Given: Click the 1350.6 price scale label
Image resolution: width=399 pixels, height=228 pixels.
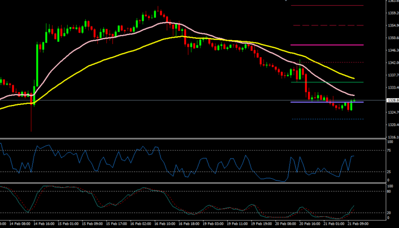Looking at the screenshot, I should pos(392,38).
